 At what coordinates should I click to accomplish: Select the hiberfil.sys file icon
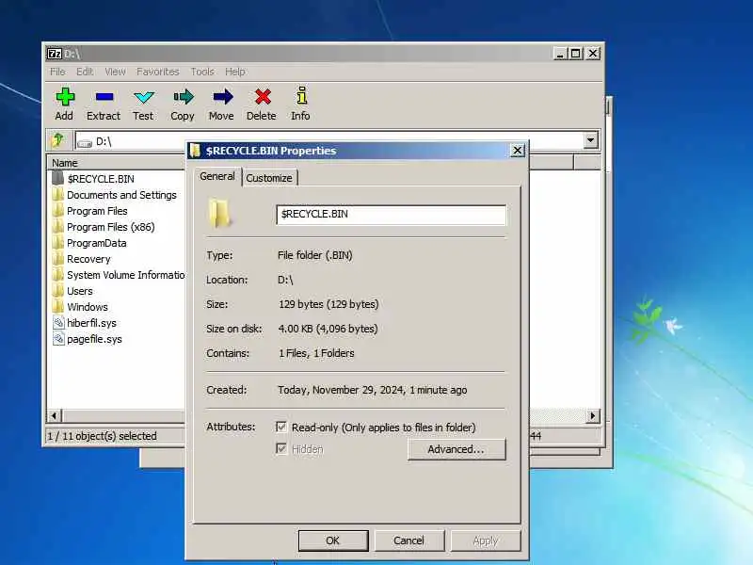pyautogui.click(x=58, y=323)
